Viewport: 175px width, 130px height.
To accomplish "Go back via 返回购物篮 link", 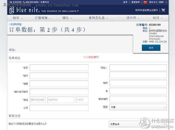I will pyautogui.click(x=15, y=24).
